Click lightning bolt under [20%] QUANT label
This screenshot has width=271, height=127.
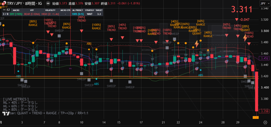245,38
